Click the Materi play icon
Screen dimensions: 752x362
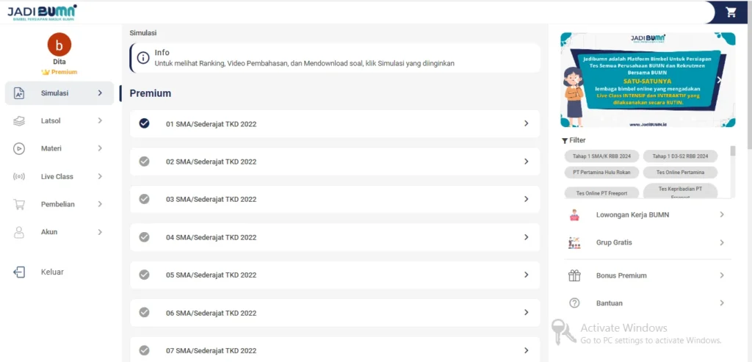pos(20,148)
